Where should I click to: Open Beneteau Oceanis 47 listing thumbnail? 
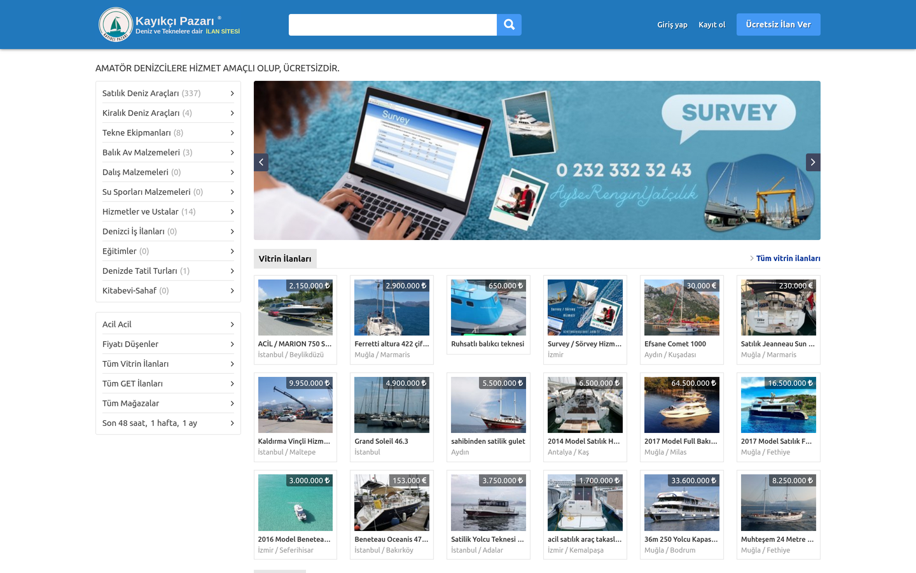(x=392, y=502)
